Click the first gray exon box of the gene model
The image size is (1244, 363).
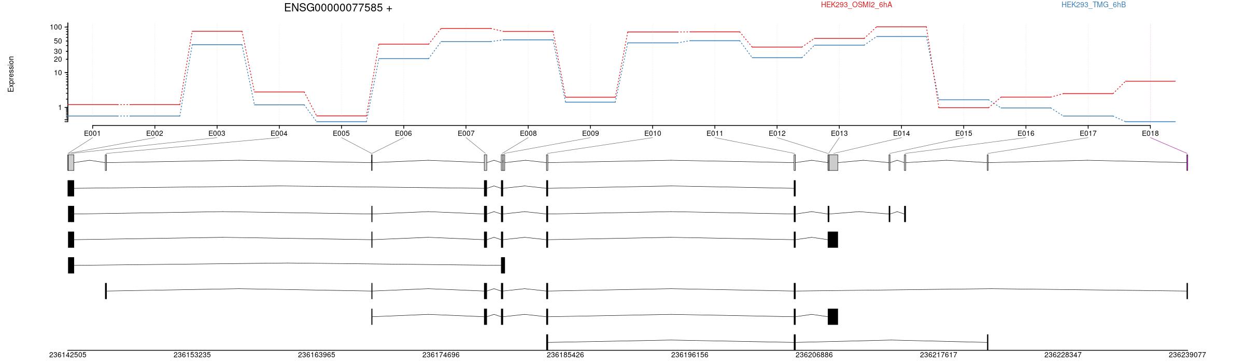(71, 162)
